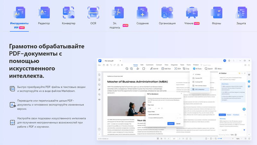Open the Convert menu tab
This screenshot has height=145, width=257.
coord(159,65)
